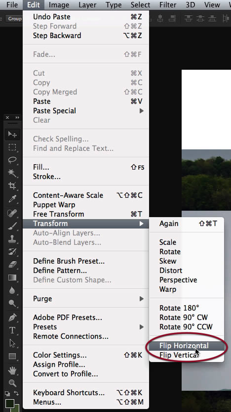
Task: Reset default foreground and background colors
Action: (x=7, y=394)
